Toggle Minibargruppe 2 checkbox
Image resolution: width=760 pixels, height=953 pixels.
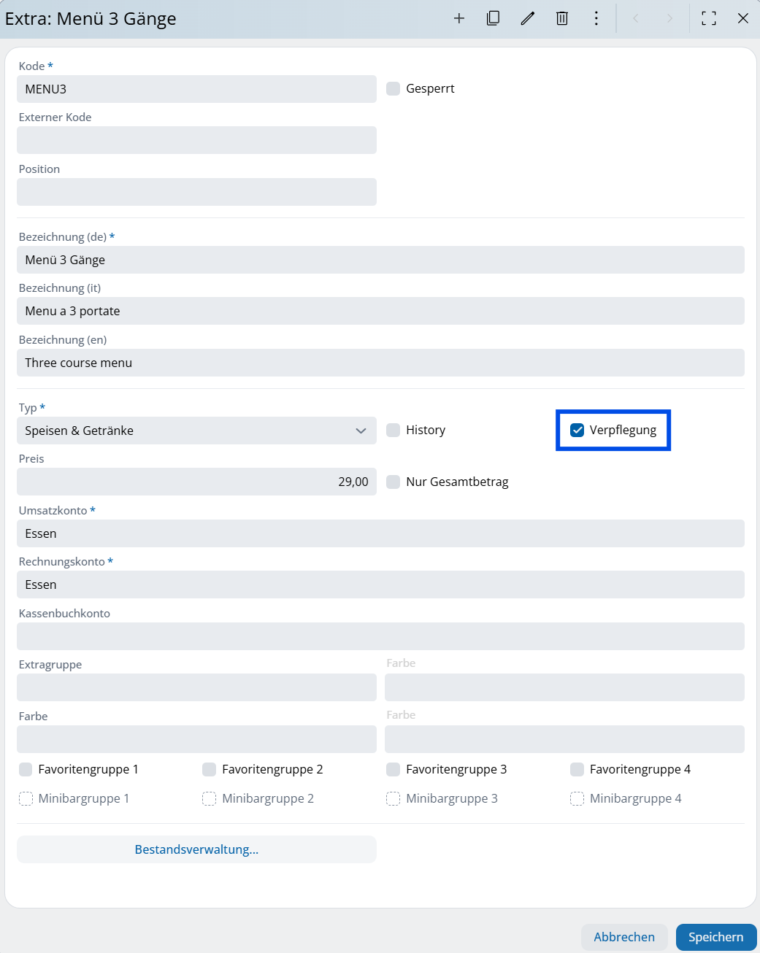tap(210, 798)
